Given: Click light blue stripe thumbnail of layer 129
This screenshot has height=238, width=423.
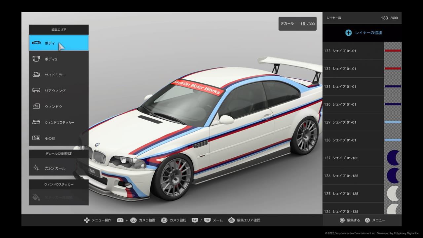Looking at the screenshot, I should tap(393, 122).
